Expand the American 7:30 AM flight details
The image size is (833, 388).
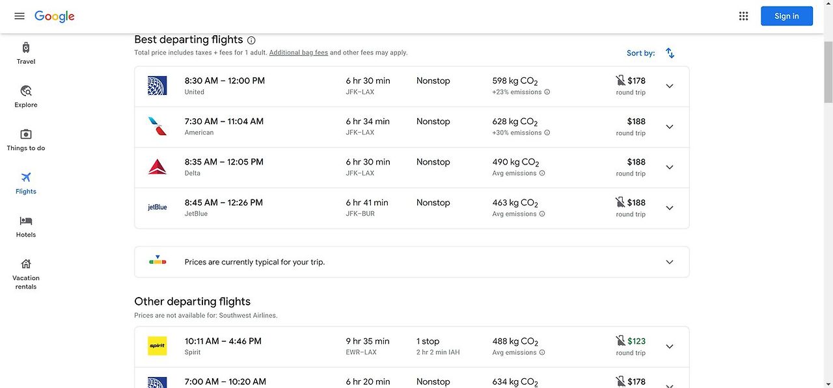[x=670, y=127]
